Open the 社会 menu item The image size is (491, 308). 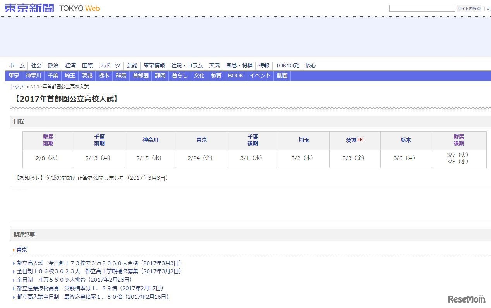[x=36, y=65]
